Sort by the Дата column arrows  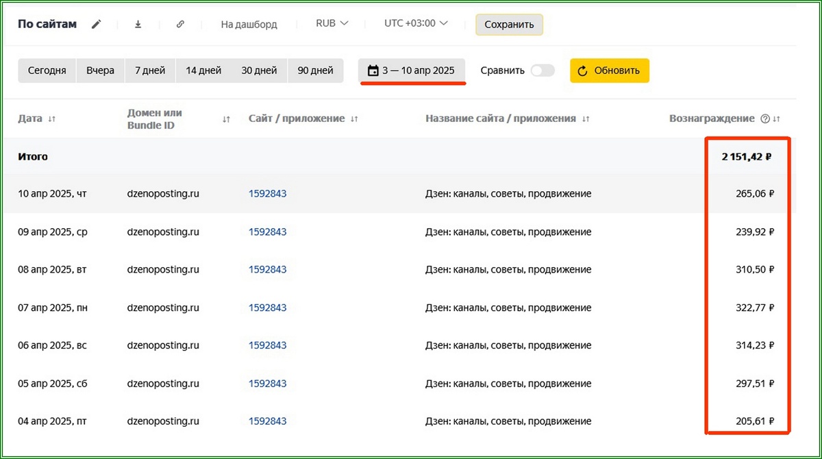[52, 119]
